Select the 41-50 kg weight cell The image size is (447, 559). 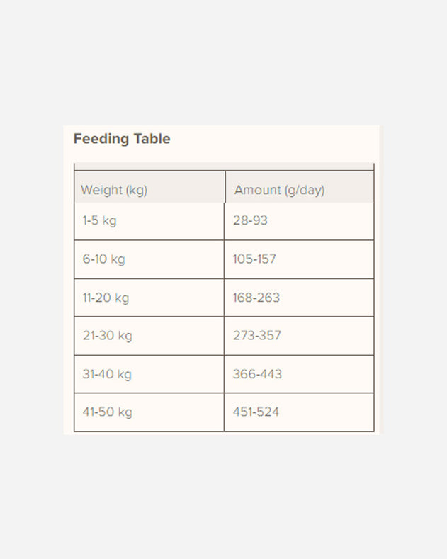click(x=107, y=412)
